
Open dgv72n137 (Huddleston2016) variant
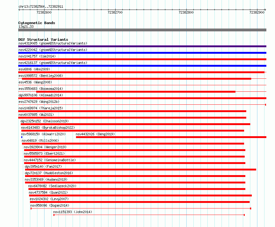49,173
